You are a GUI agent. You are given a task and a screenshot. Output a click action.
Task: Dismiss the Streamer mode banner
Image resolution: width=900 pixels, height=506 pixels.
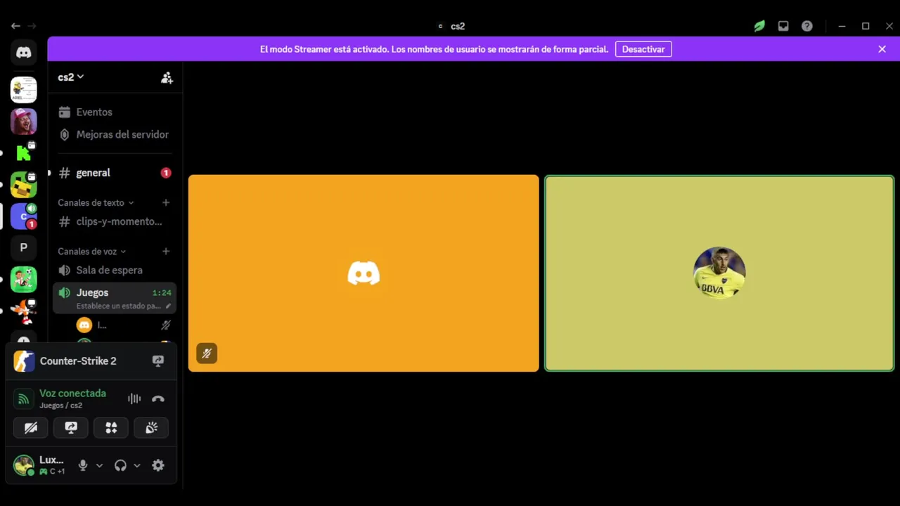coord(882,49)
